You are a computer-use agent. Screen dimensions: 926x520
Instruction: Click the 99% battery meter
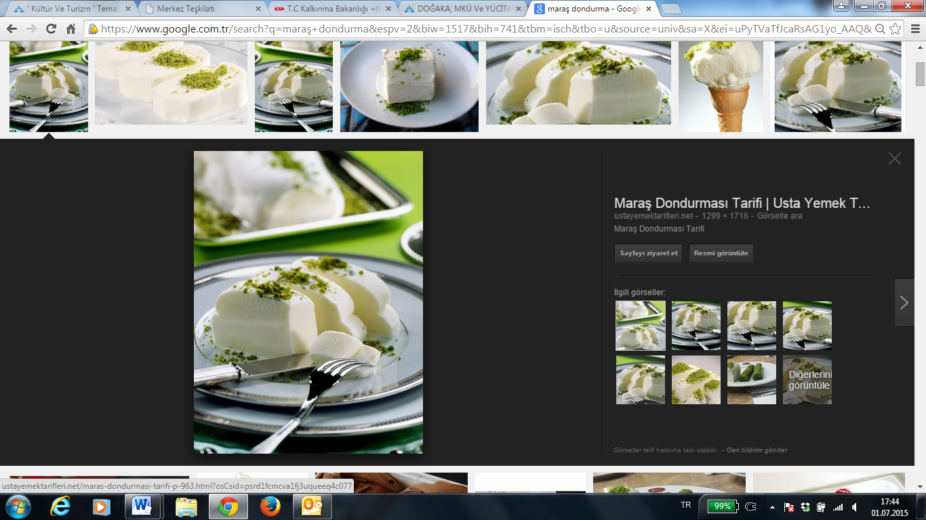click(722, 506)
